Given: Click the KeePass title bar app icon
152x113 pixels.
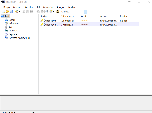Looking at the screenshot, I should [x=3, y=2].
